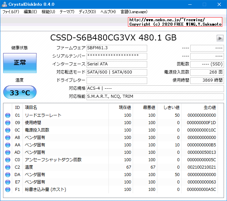Click the 生の値 column header
The image size is (227, 201).
(x=210, y=107)
